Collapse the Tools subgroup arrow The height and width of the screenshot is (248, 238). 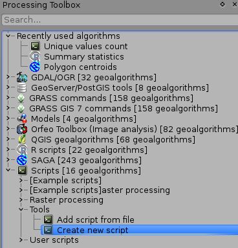point(21,209)
